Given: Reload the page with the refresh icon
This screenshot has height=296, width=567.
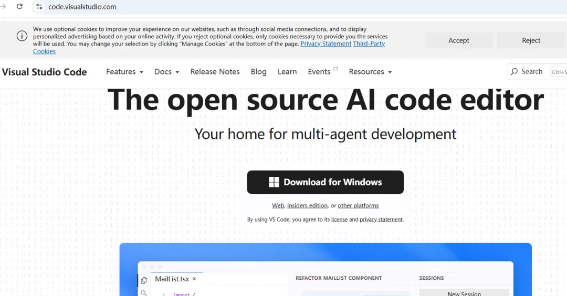Looking at the screenshot, I should click(19, 6).
